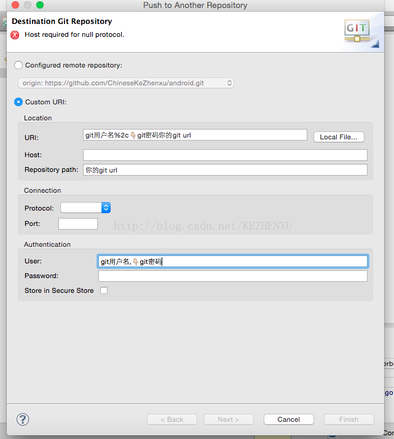Click the Local File... button
This screenshot has height=439, width=394.
pyautogui.click(x=339, y=137)
